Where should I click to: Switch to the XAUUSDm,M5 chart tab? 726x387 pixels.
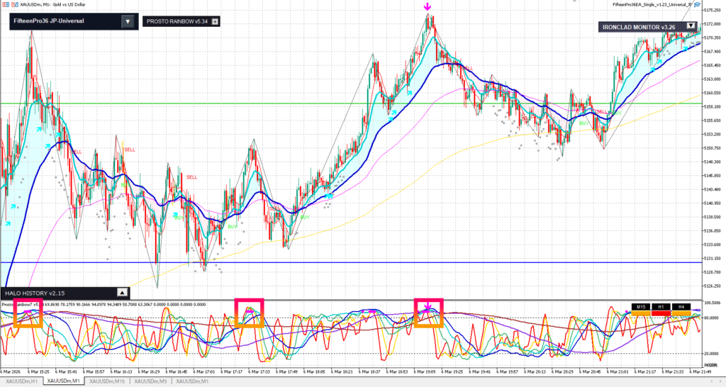(152, 381)
